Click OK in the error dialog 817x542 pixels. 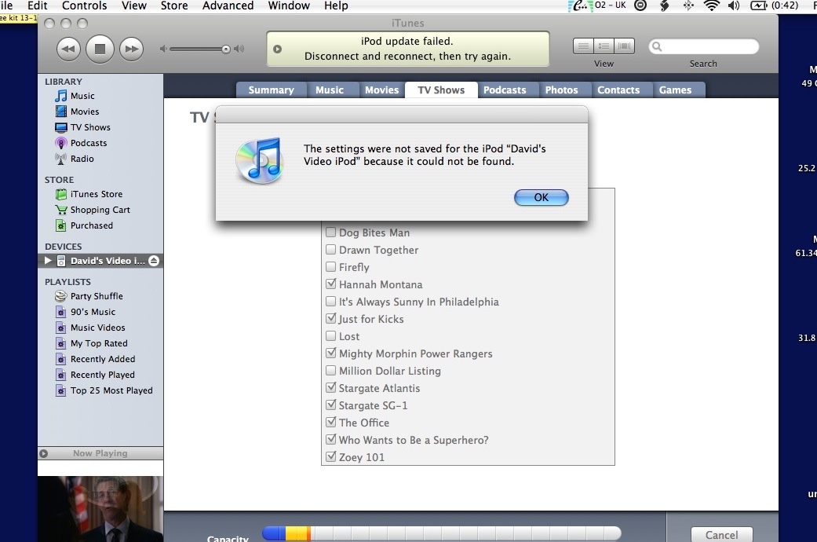pyautogui.click(x=542, y=197)
